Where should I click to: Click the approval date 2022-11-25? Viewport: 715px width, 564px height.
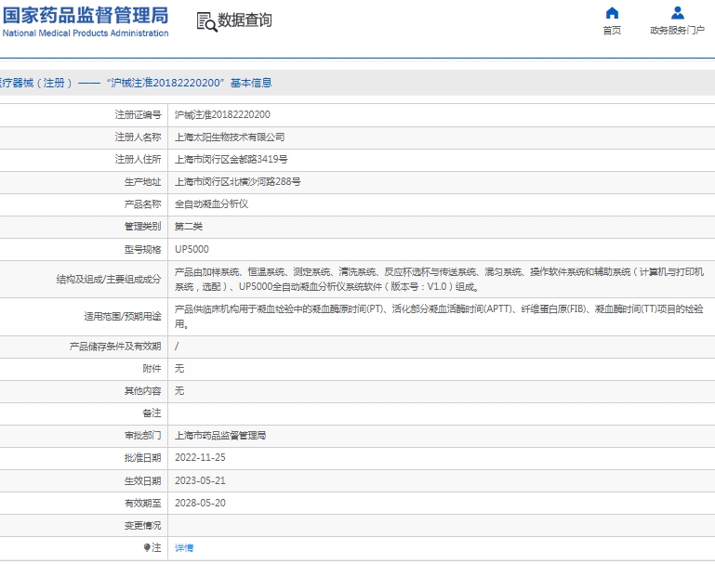[200, 457]
